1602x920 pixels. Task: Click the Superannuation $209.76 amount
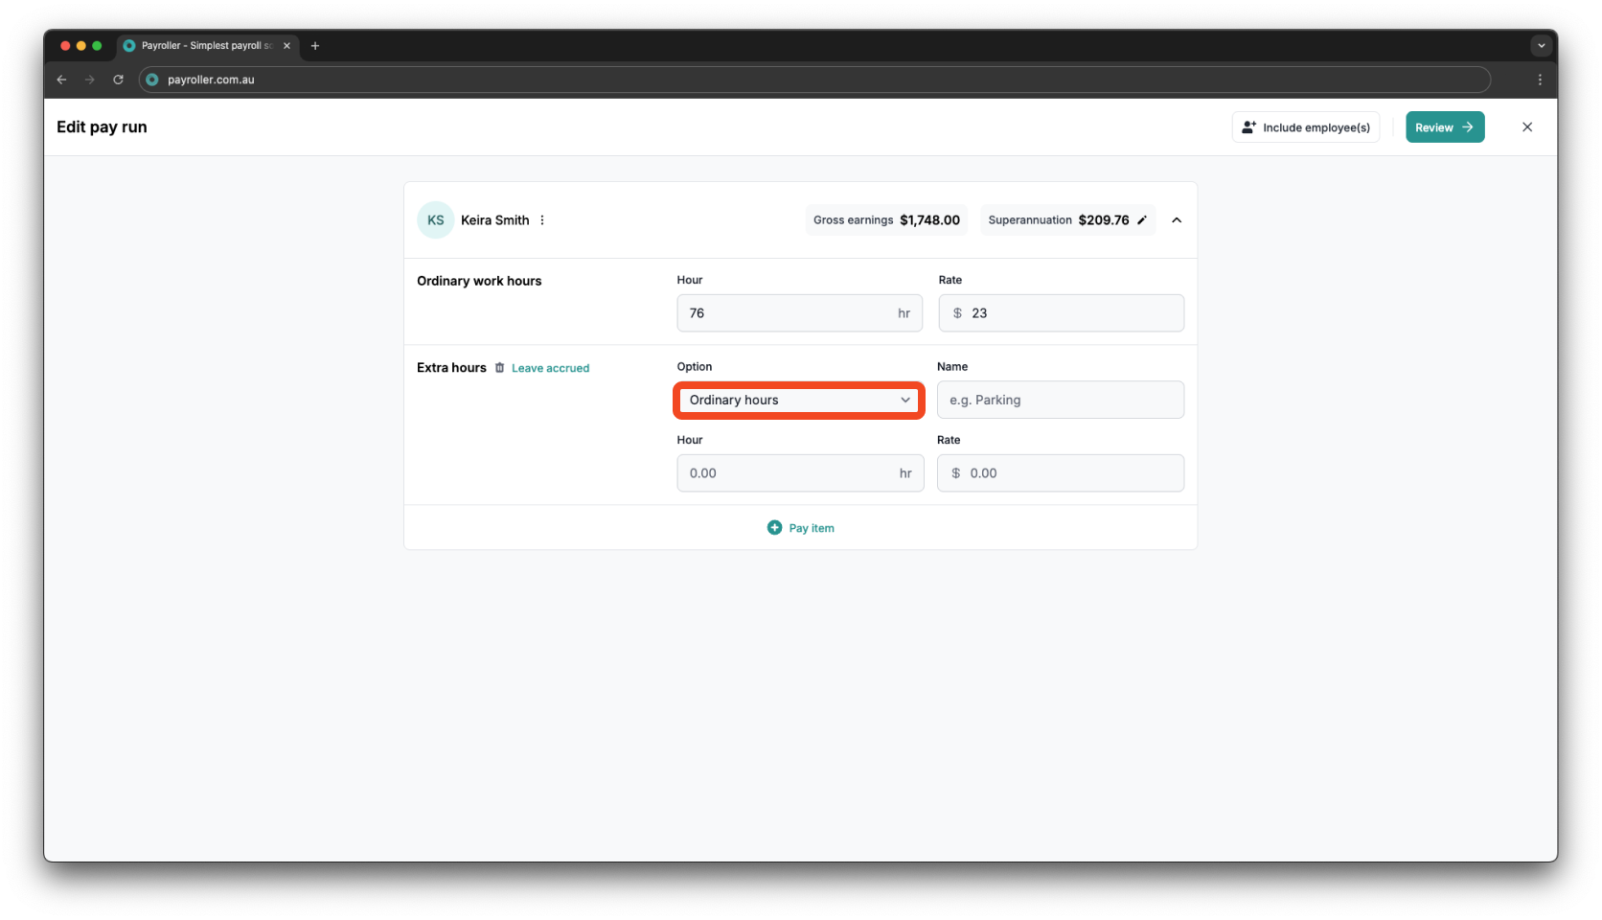(x=1104, y=220)
